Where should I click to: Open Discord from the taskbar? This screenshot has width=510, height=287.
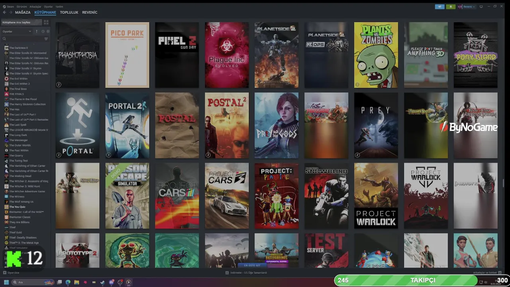click(111, 282)
